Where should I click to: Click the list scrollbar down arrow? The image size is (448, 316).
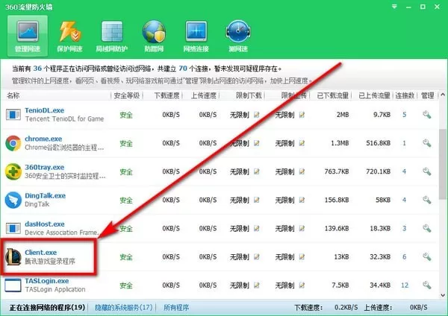coord(443,295)
